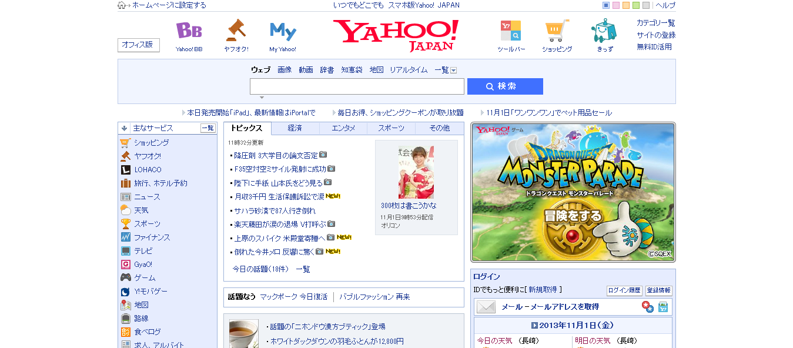
Task: Switch to the その他 tab
Action: point(439,128)
